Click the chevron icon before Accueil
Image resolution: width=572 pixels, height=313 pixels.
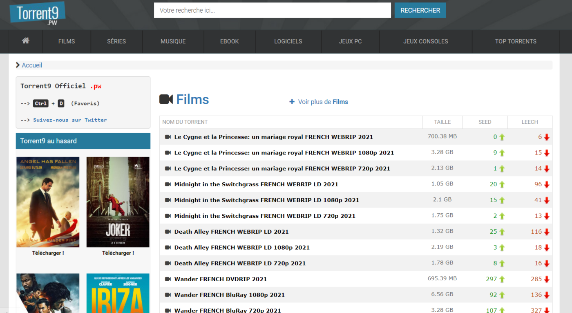click(x=18, y=65)
